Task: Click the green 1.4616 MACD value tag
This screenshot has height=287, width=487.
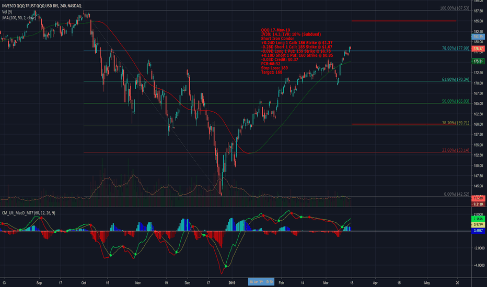Action: (x=478, y=219)
